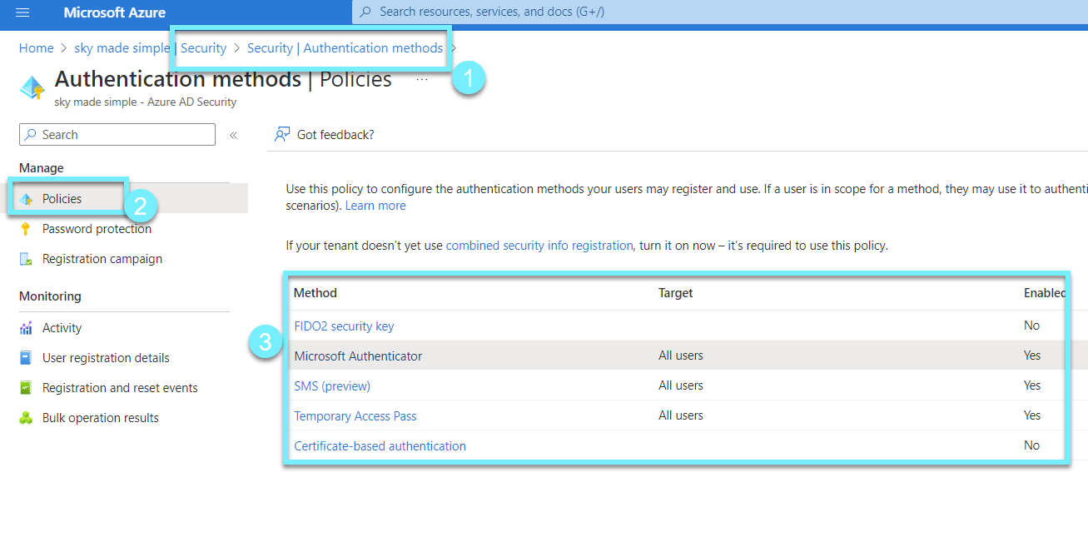1088x542 pixels.
Task: Open Microsoft Authenticator method row
Action: click(358, 356)
